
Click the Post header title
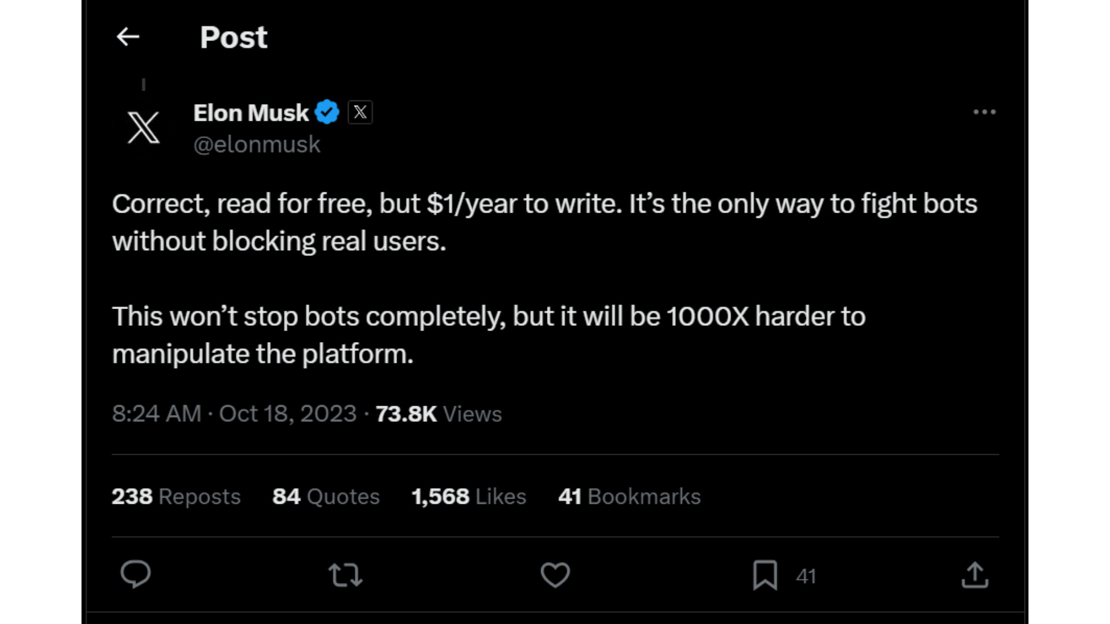point(234,38)
